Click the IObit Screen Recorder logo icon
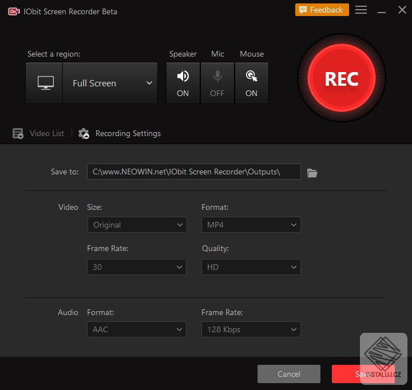Screen dimensions: 412x390 pyautogui.click(x=14, y=11)
